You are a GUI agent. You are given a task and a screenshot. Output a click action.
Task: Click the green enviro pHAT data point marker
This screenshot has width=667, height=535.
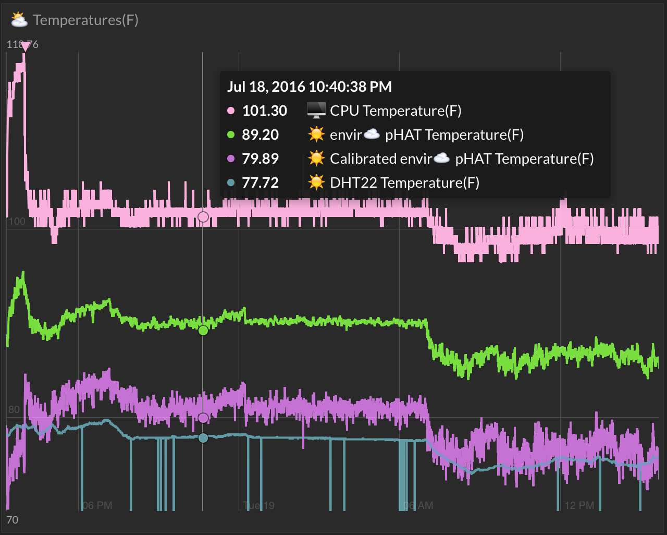tap(203, 330)
